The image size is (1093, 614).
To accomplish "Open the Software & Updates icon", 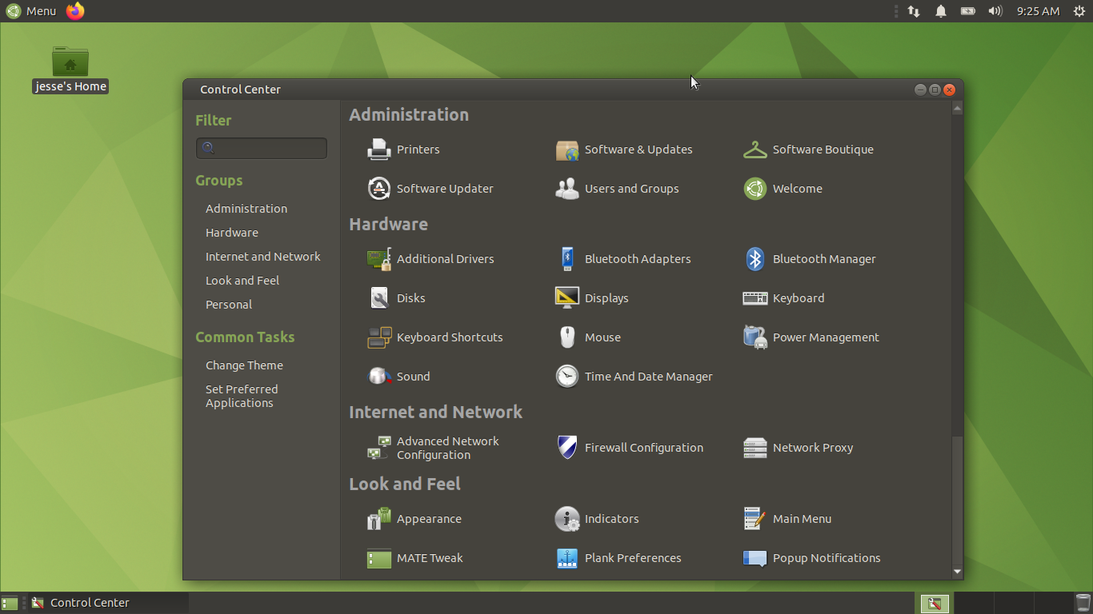I will (x=567, y=150).
